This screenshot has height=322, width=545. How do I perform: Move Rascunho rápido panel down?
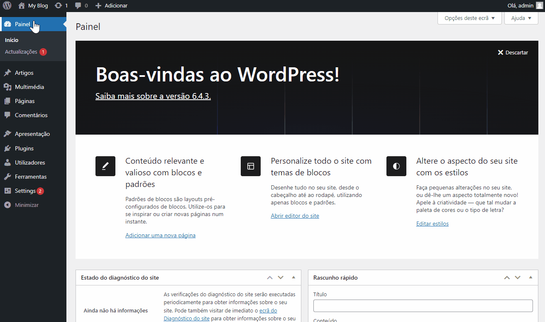[x=518, y=278]
